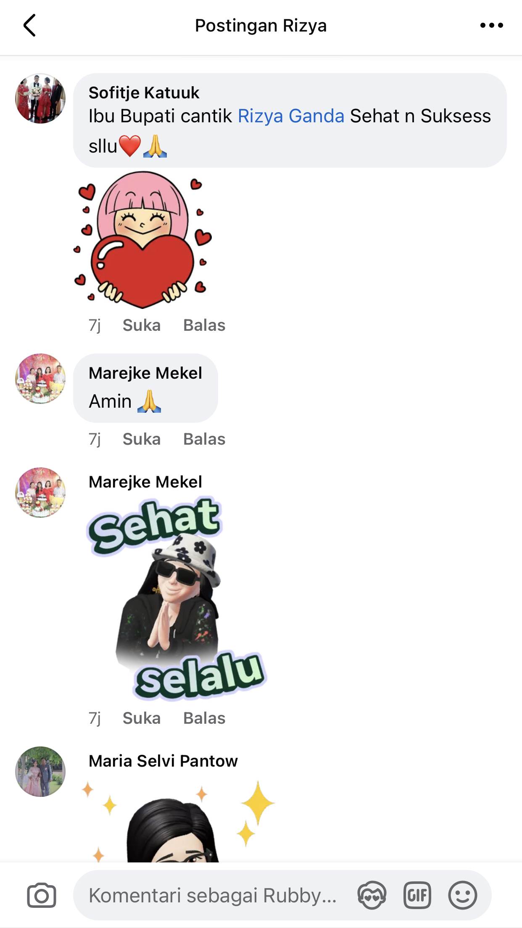Tap the camera icon to attach photo

tap(42, 895)
